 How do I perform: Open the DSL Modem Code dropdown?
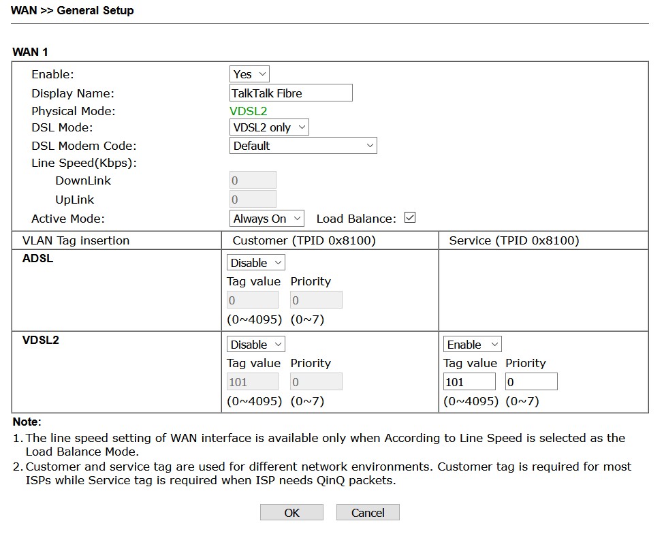(303, 146)
